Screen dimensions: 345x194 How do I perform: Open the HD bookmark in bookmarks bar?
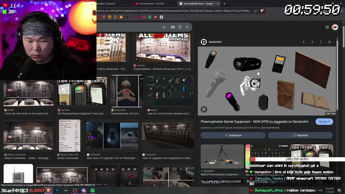pos(109,17)
